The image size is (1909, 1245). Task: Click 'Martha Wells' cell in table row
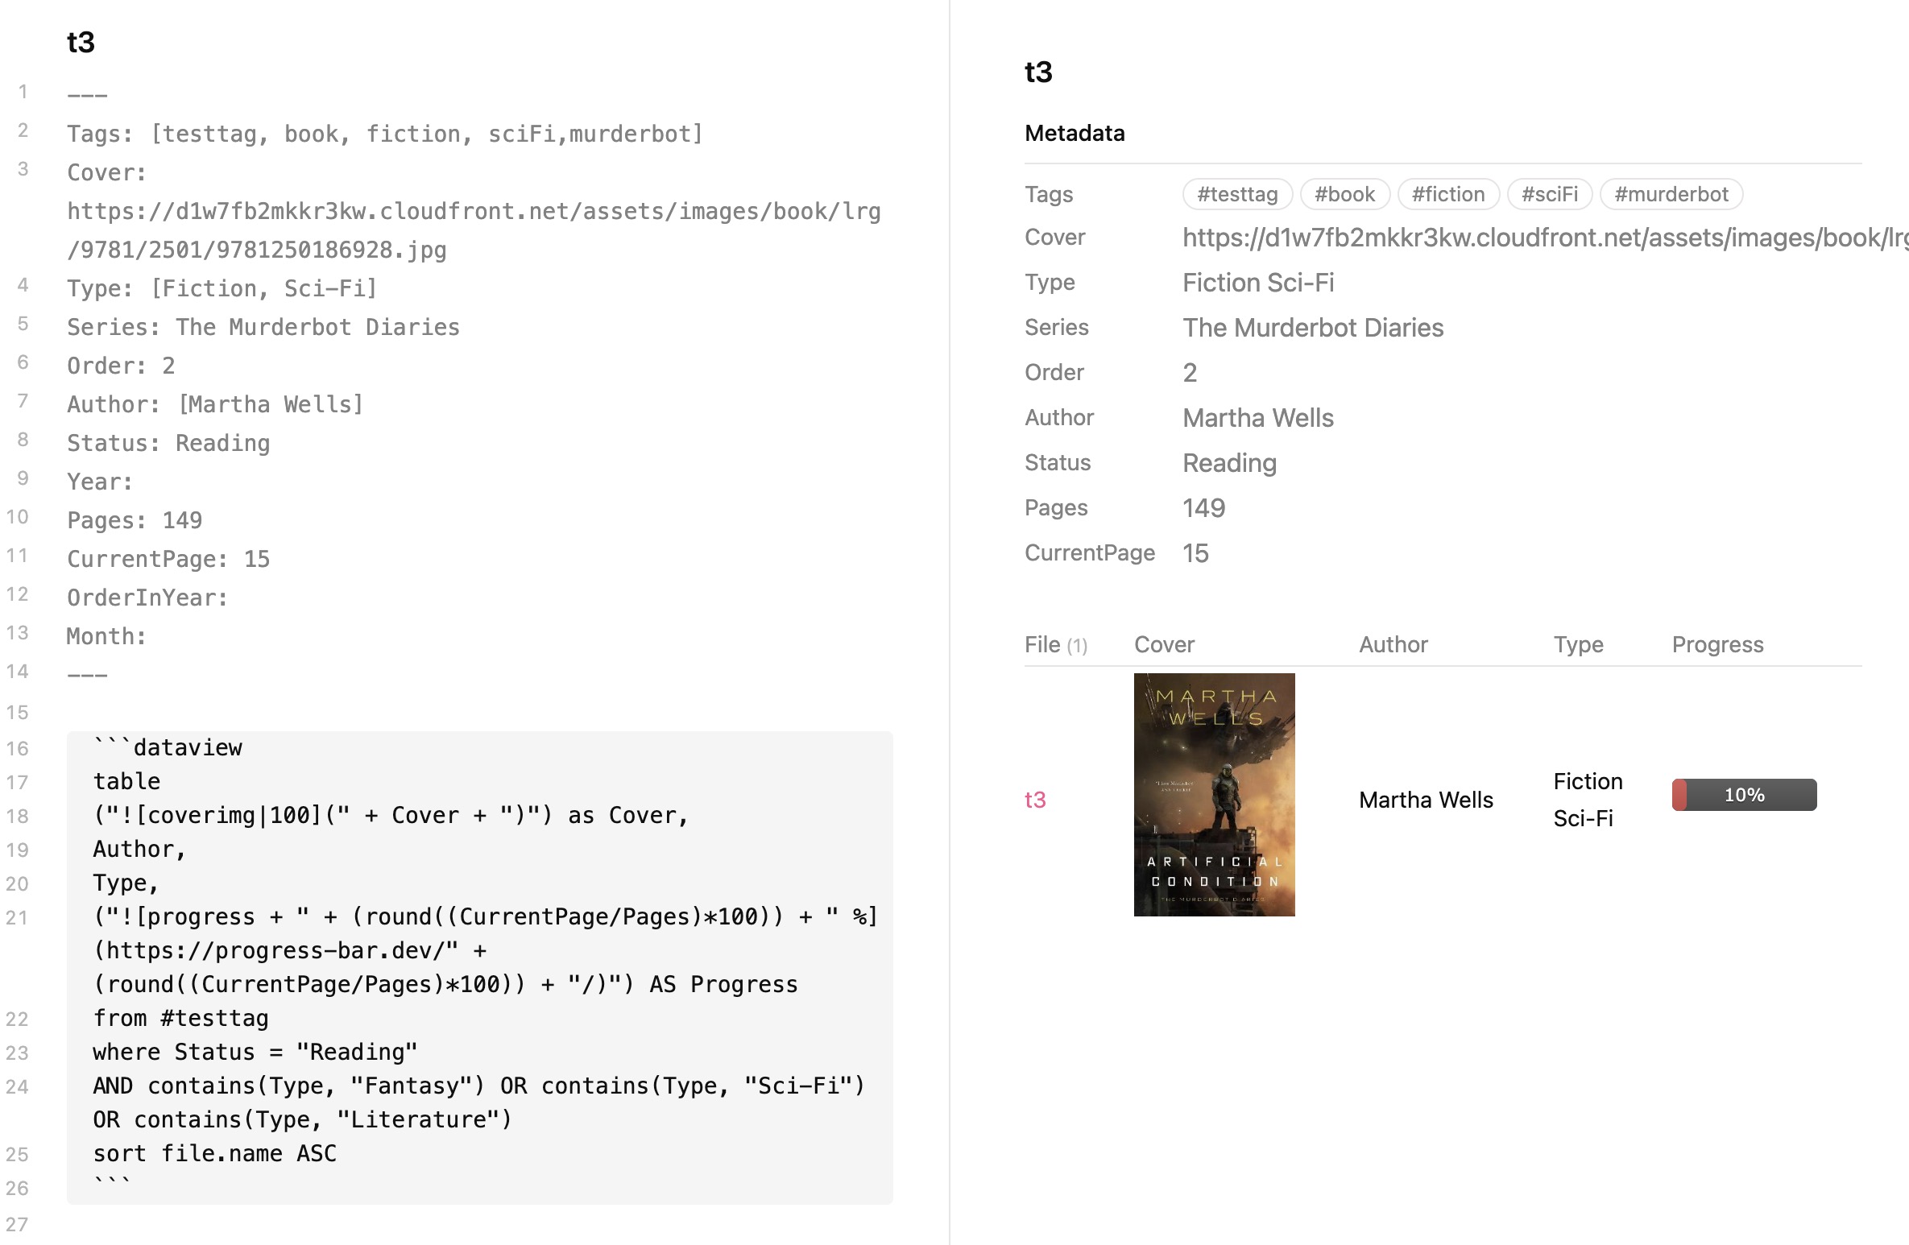coord(1426,800)
